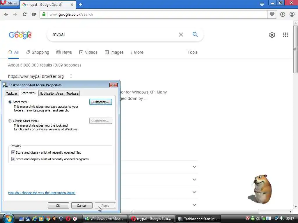Switch to the Taskbar tab
The image size is (298, 223).
click(12, 93)
